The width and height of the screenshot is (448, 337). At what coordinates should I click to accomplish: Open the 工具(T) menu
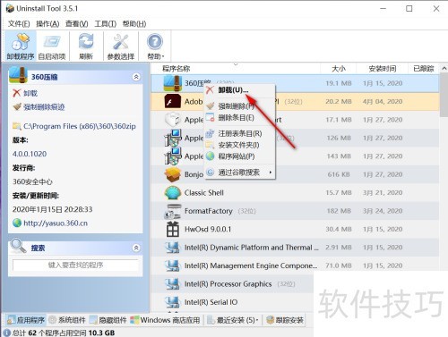tap(106, 24)
